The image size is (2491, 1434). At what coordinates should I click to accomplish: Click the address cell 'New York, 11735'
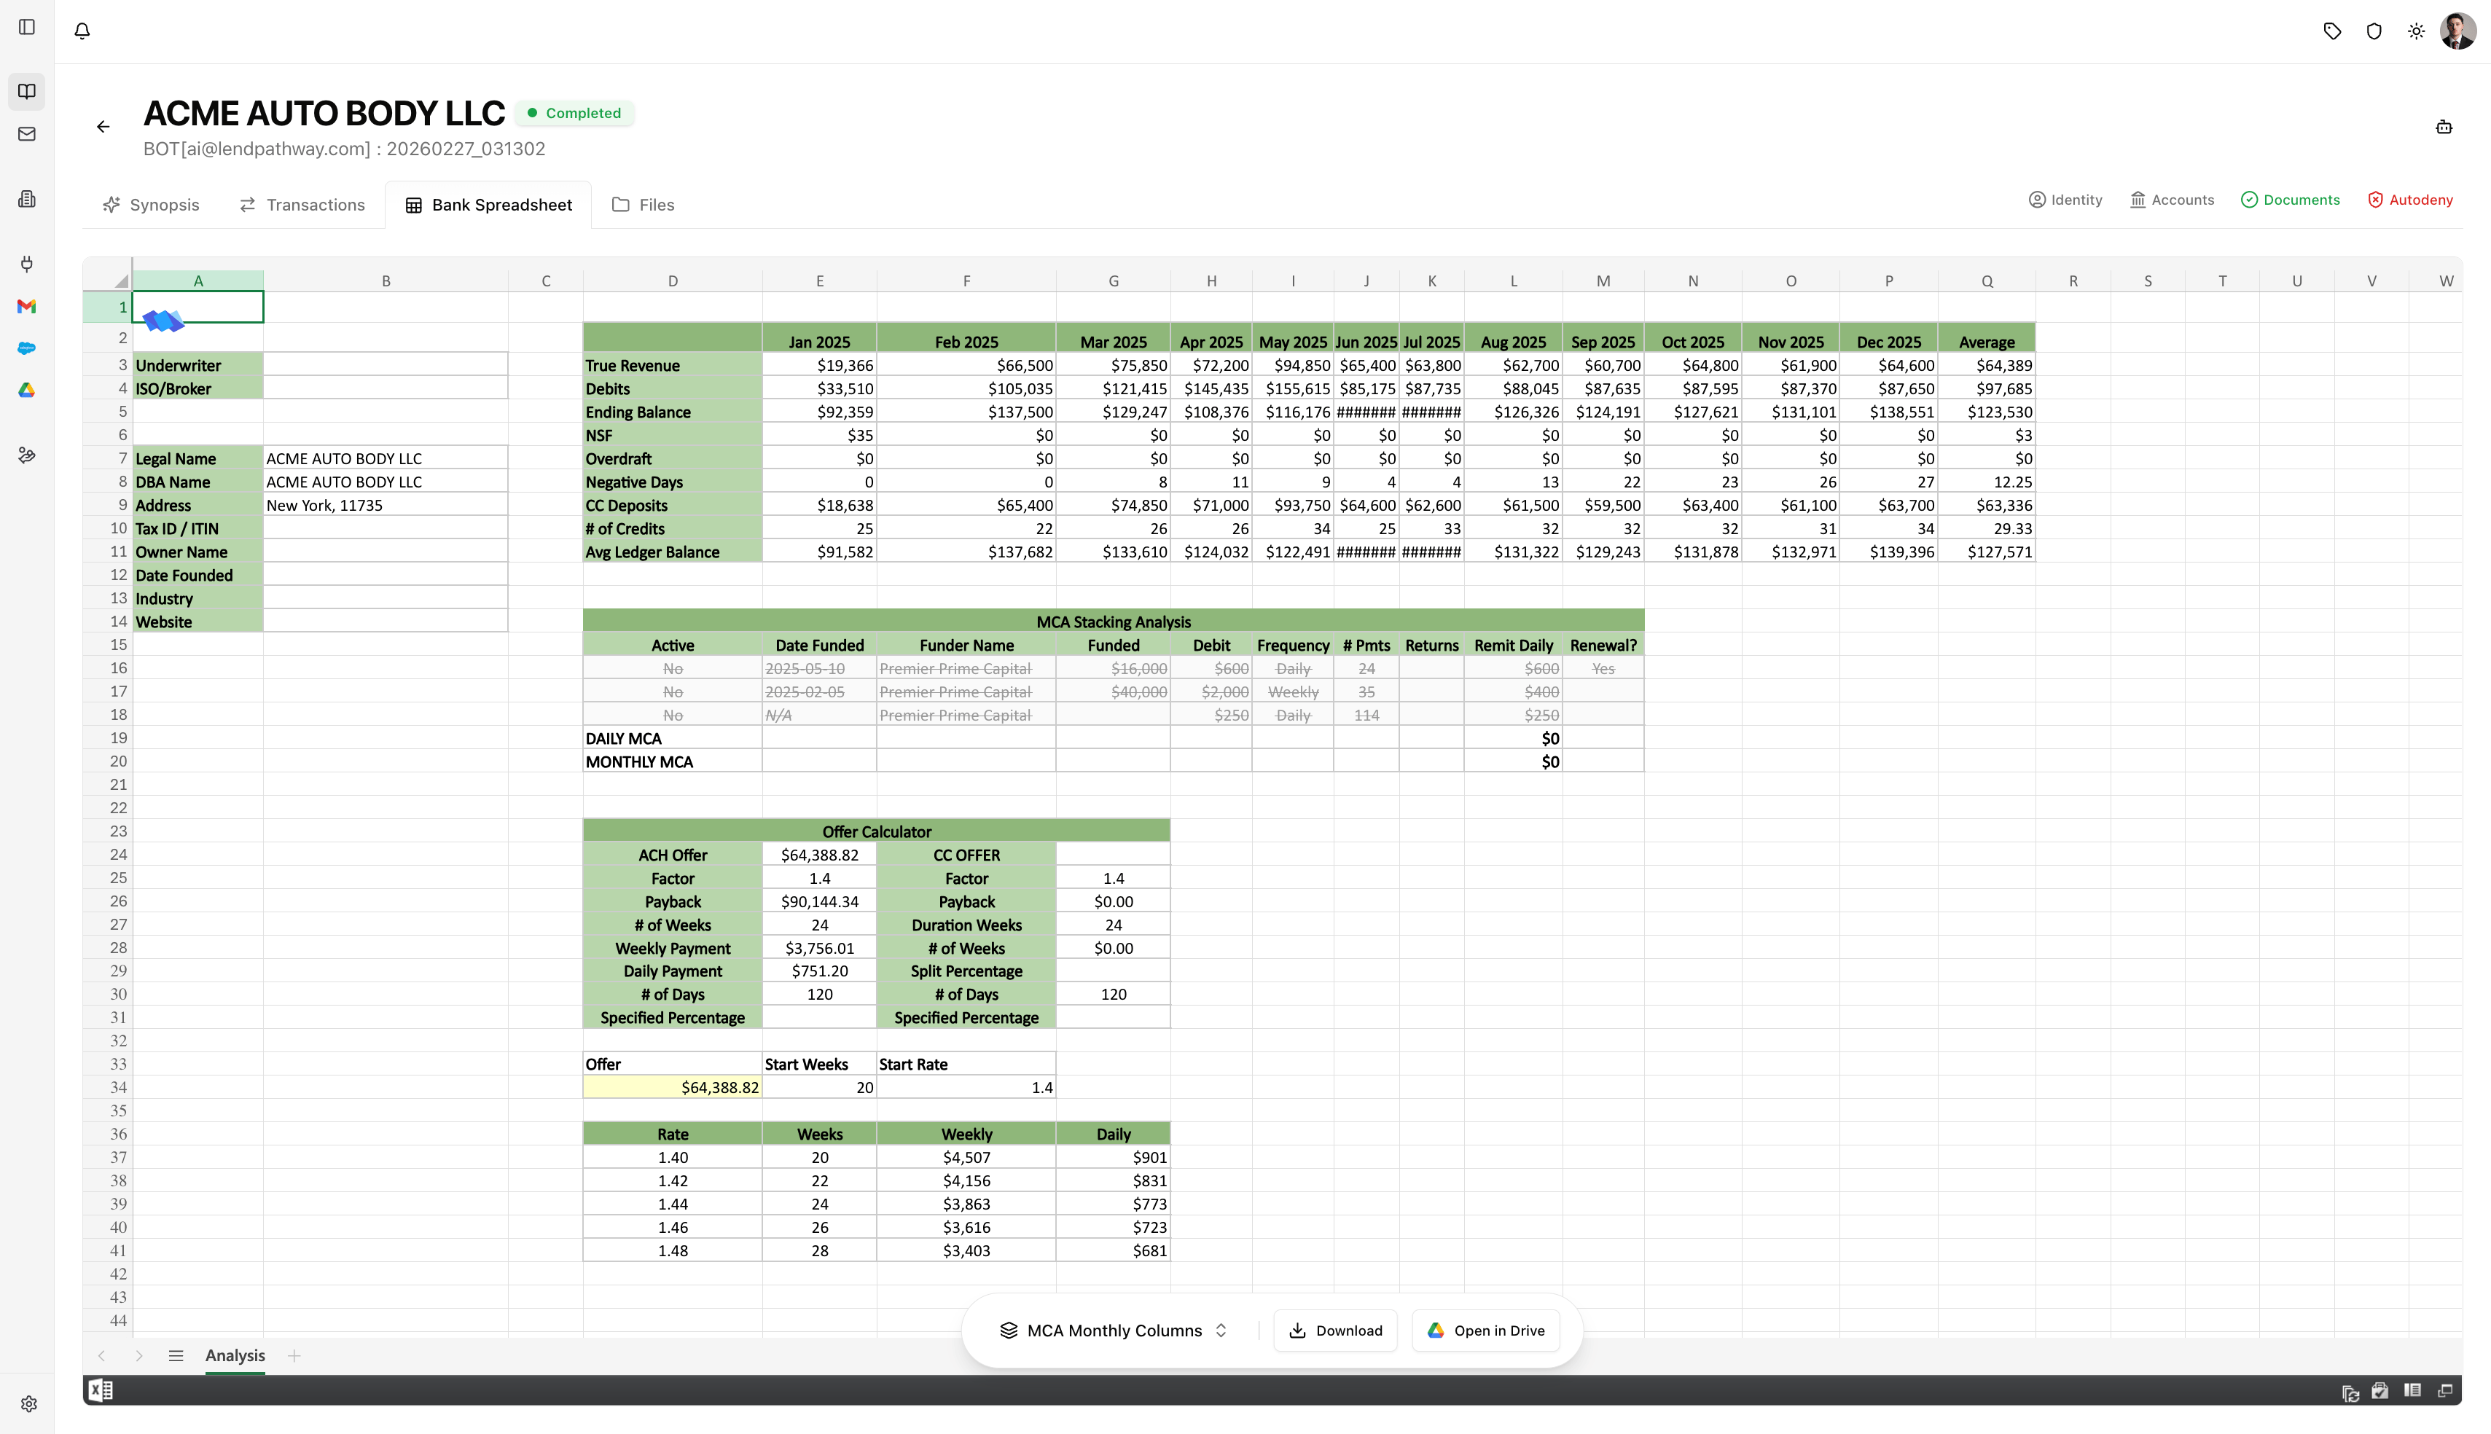(386, 505)
